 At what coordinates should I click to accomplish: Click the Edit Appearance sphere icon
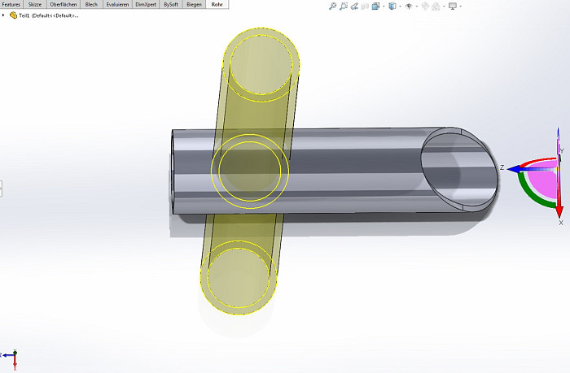coord(425,7)
